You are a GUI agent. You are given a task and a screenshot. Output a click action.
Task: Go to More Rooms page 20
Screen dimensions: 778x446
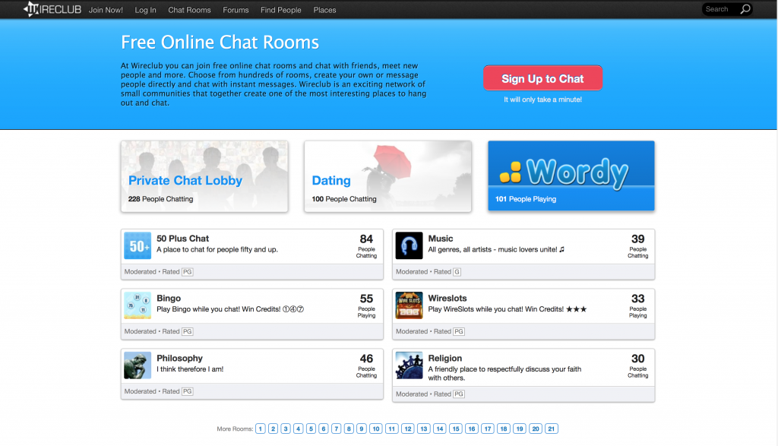tap(536, 429)
